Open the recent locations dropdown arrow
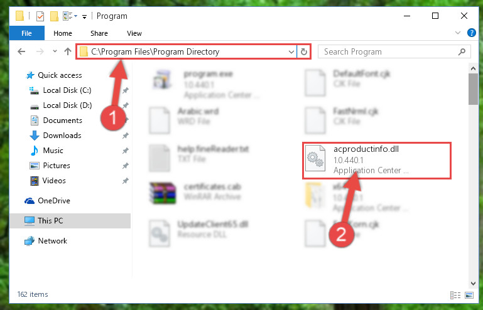 55,51
